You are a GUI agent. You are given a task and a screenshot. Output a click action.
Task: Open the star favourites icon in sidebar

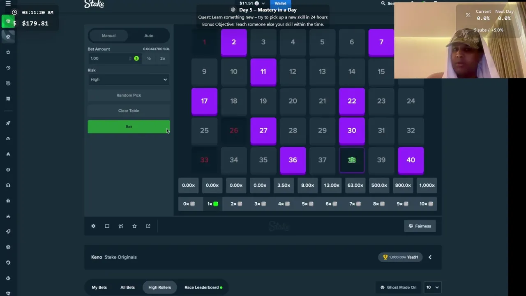click(8, 52)
